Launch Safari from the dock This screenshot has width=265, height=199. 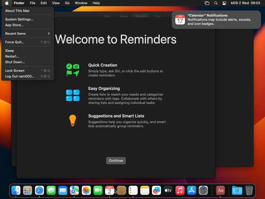(39, 190)
